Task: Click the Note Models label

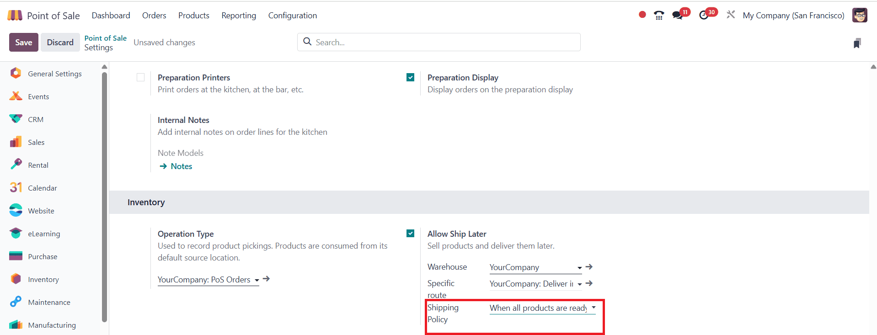Action: 181,153
